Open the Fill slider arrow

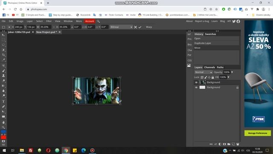(229, 77)
